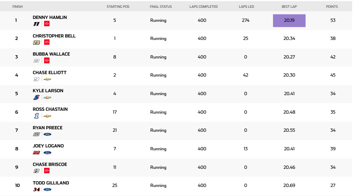Screen dimensions: 353x196
Task: Click the Best Lap column header
Action: 289,7
